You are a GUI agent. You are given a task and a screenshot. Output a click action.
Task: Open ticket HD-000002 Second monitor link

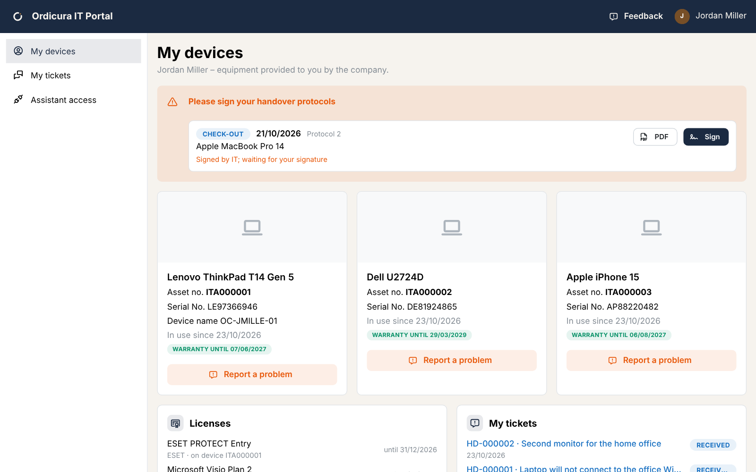click(x=564, y=444)
